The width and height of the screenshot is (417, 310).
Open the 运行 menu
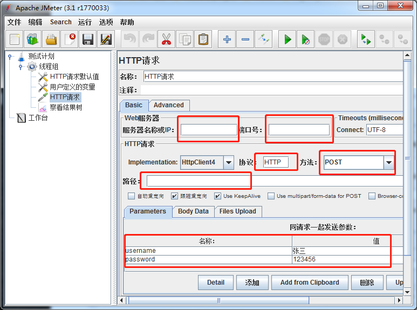[x=85, y=22]
